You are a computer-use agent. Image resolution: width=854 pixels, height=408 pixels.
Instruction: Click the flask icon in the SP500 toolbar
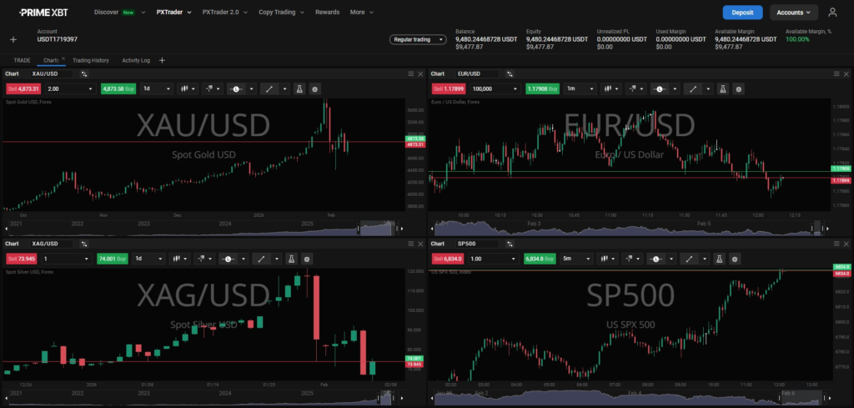(719, 259)
